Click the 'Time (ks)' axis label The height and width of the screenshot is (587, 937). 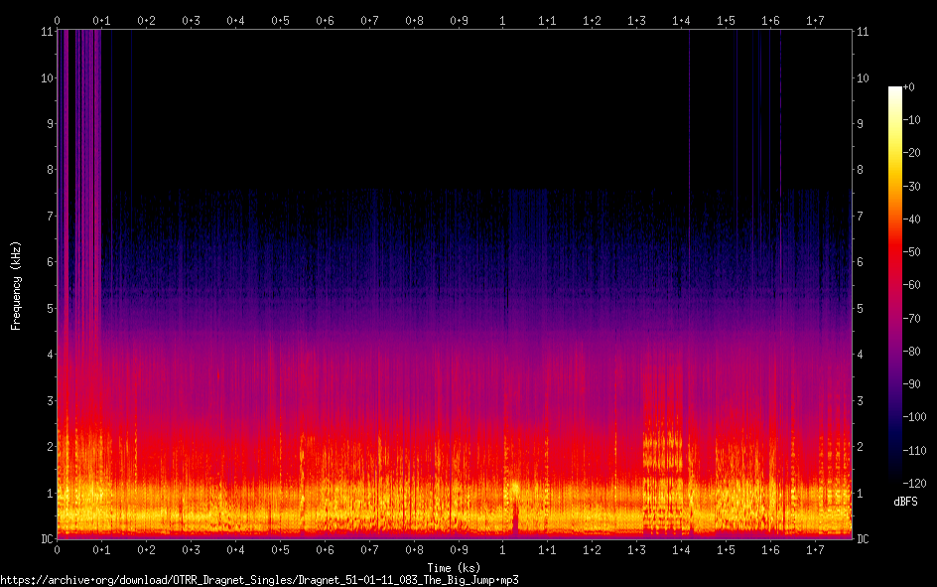pyautogui.click(x=454, y=567)
